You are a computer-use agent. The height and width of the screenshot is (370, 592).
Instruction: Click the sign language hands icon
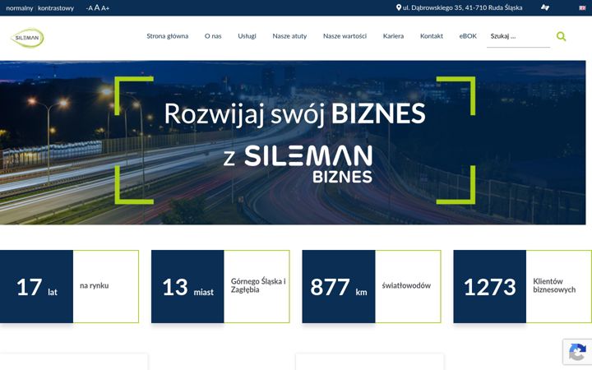point(545,7)
